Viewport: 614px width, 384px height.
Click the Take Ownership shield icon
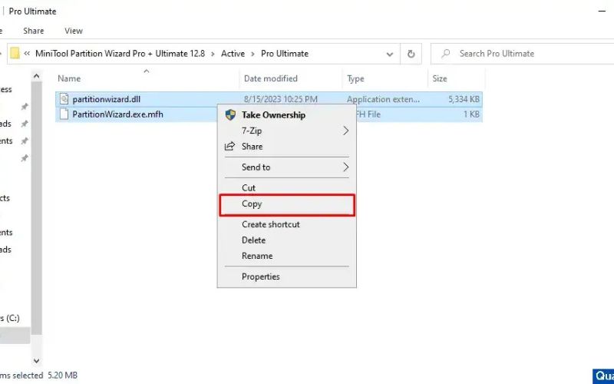230,114
